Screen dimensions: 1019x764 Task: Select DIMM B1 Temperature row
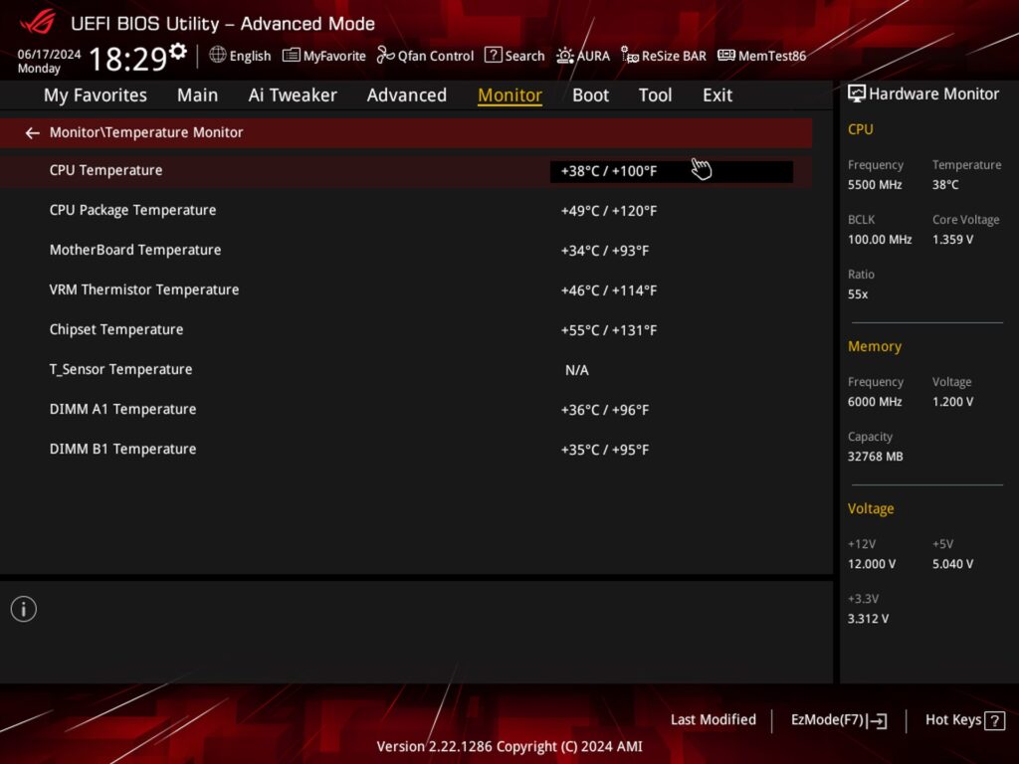(406, 450)
